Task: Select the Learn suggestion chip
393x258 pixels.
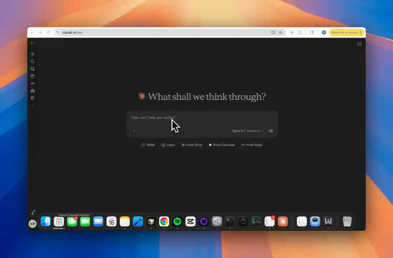Action: click(x=168, y=145)
